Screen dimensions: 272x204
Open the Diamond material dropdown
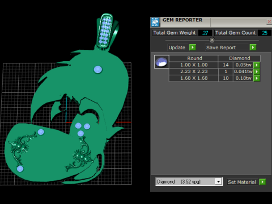click(218, 182)
